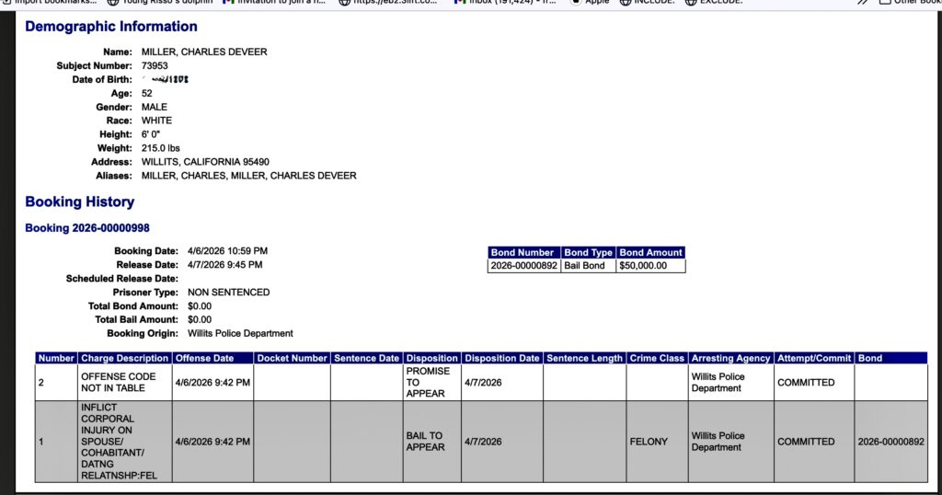Click the name MILLER, CHARLES DEVEER

pyautogui.click(x=204, y=52)
